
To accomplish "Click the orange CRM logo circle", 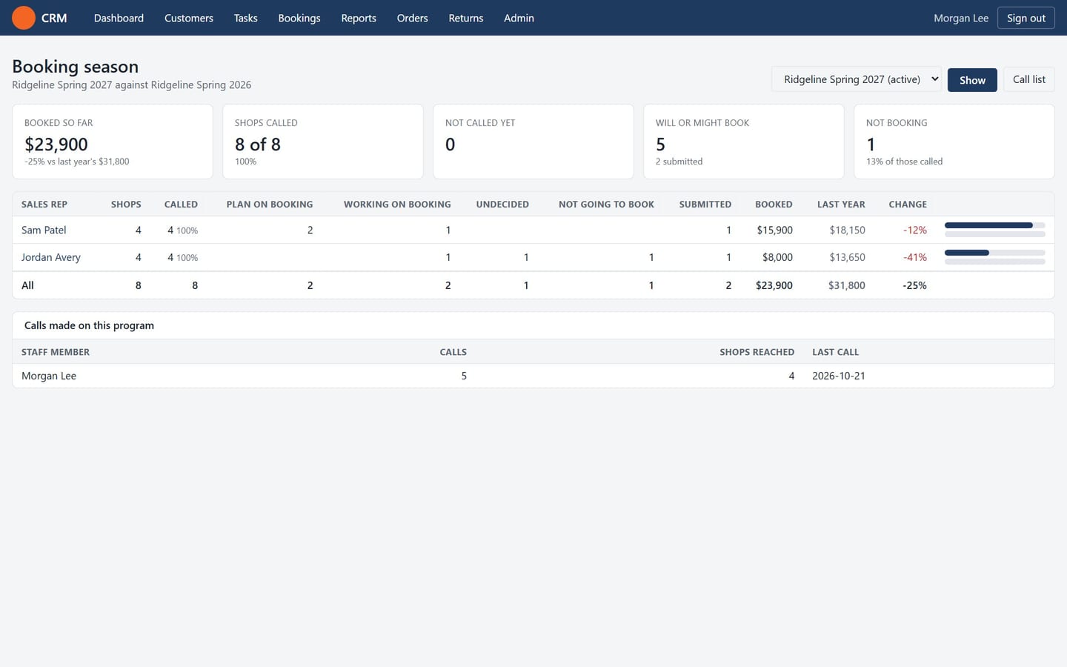I will 24,18.
